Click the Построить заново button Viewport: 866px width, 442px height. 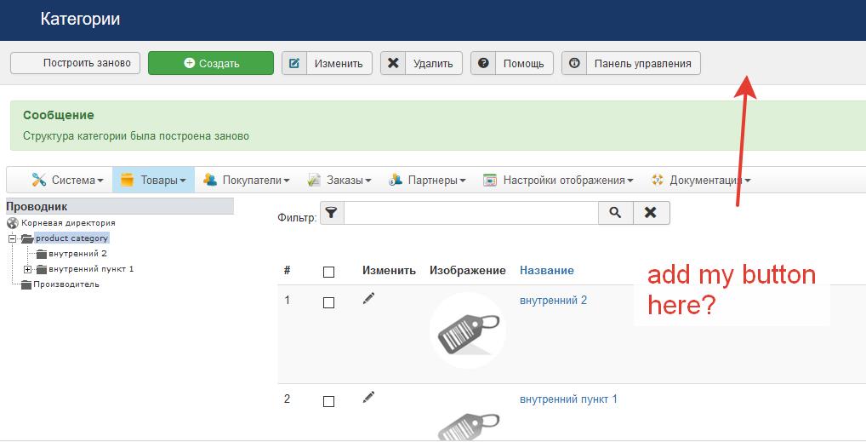pyautogui.click(x=75, y=63)
